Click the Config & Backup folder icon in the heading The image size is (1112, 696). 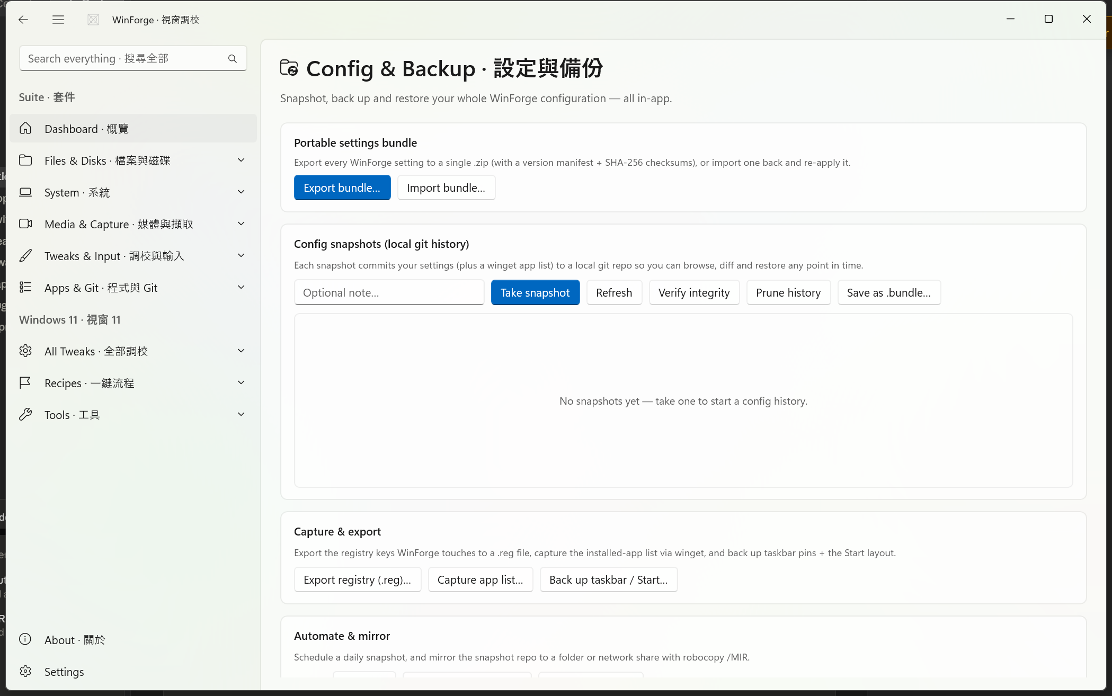289,68
